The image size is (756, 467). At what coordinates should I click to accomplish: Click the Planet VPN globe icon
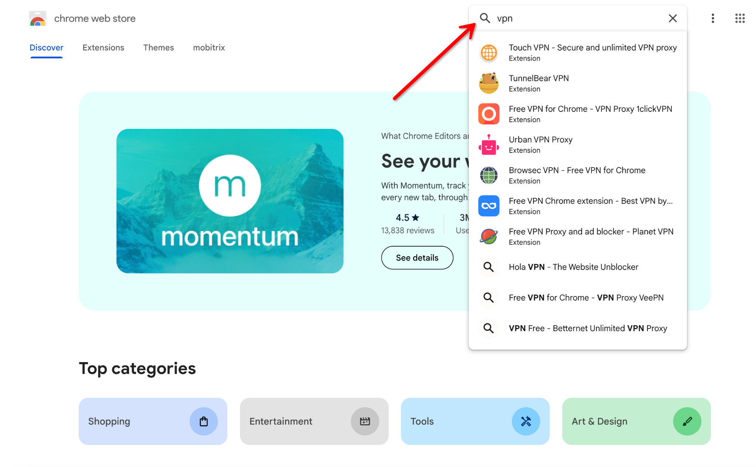(x=489, y=237)
